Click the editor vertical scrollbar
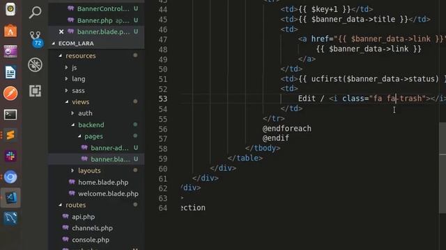Viewport: 446px width, 250px height. point(443,168)
